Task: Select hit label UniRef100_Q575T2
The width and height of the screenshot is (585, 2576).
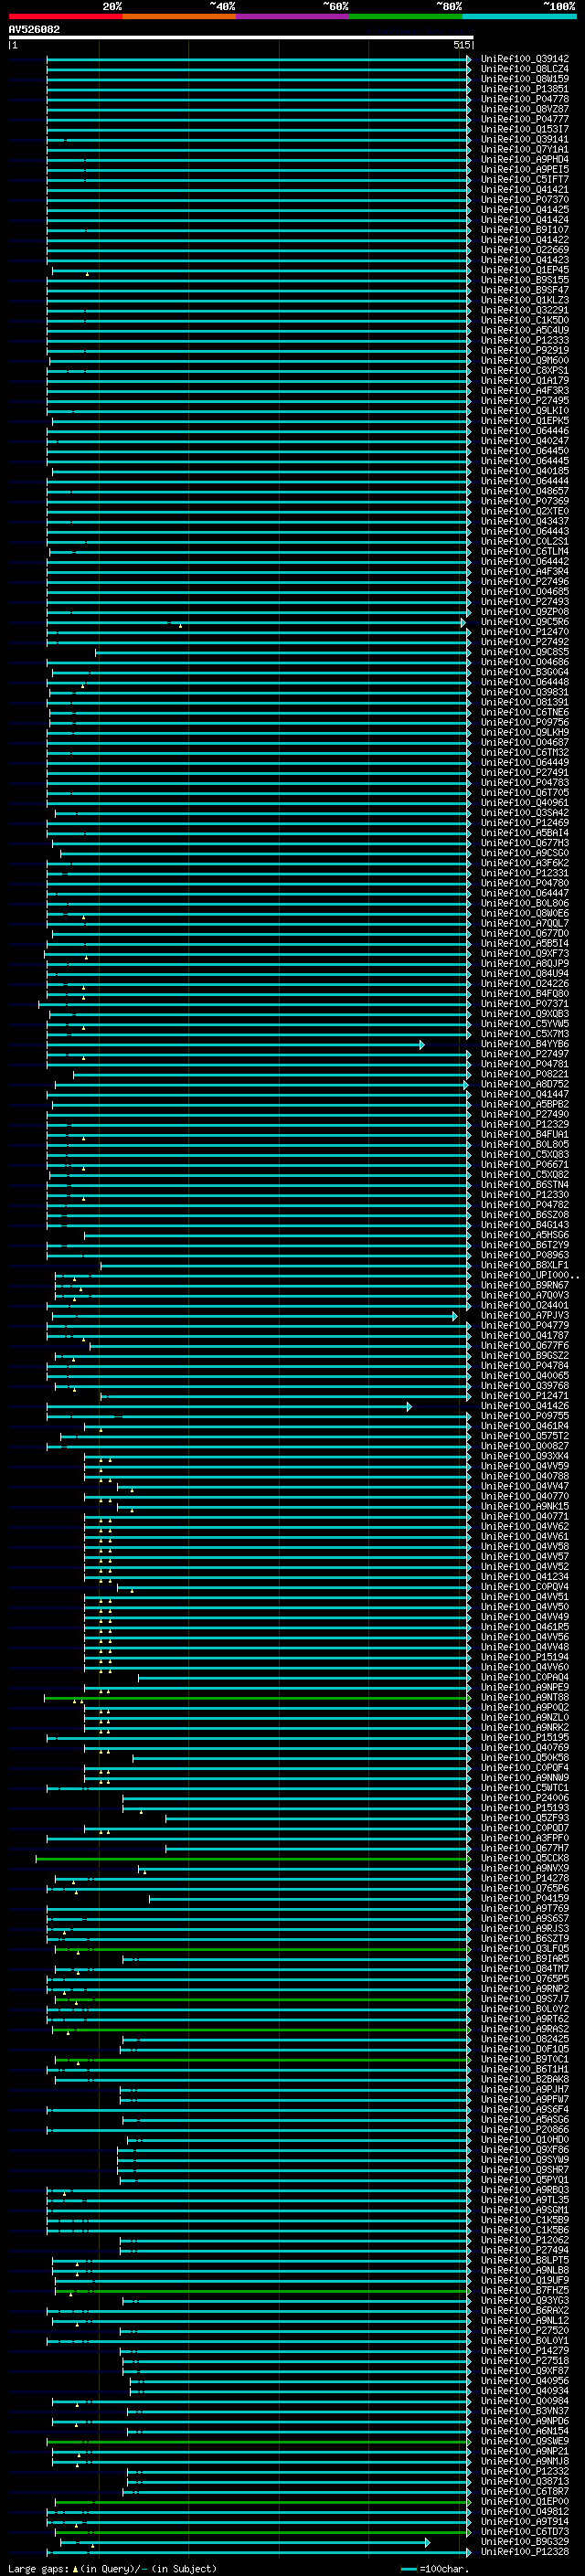Action: (524, 1436)
